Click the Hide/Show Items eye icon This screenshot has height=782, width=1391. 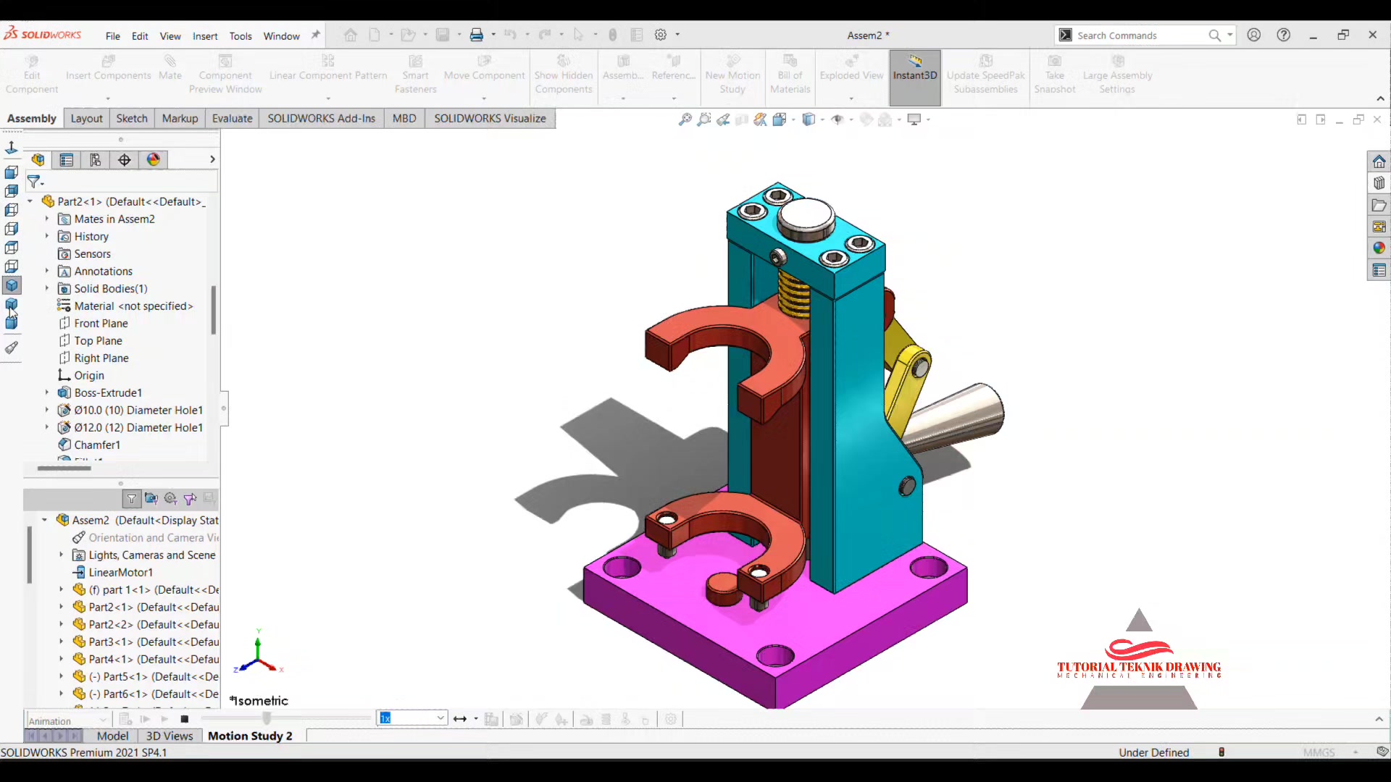click(837, 119)
